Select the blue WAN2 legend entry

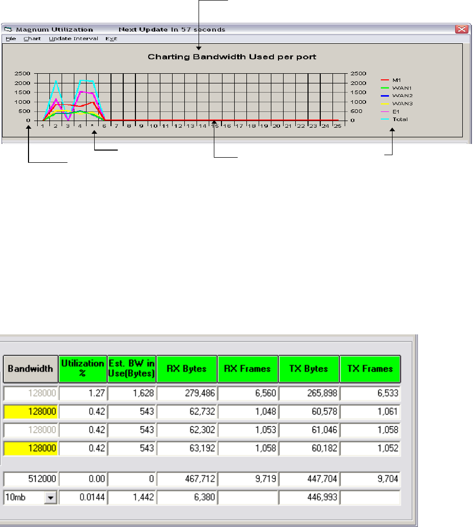tap(398, 96)
